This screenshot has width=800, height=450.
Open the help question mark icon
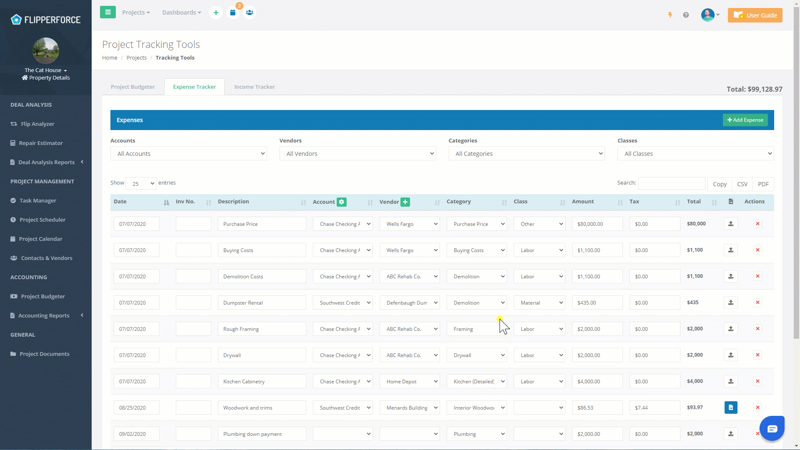point(686,15)
